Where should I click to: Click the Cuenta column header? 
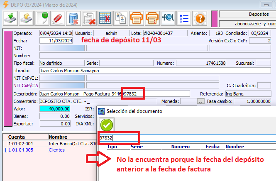pyautogui.click(x=17, y=137)
